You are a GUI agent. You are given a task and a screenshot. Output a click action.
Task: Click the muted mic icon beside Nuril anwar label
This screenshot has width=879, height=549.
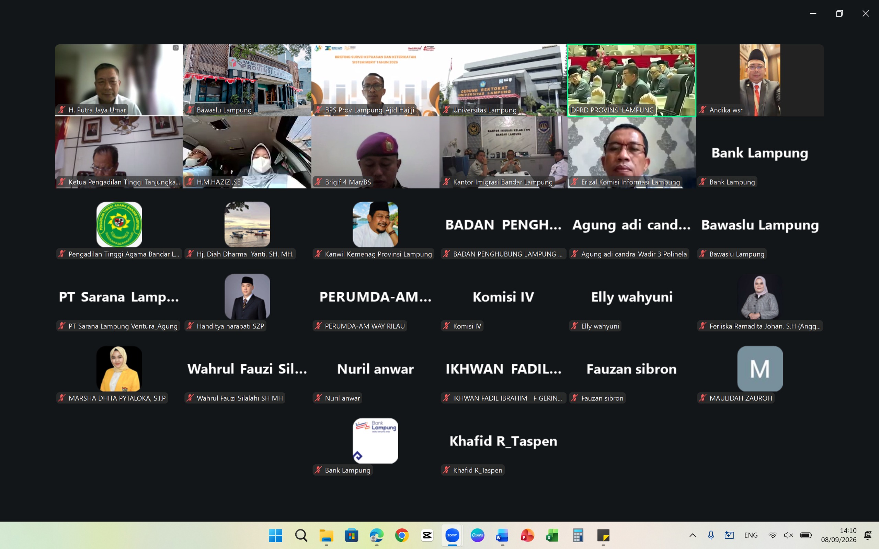coord(318,398)
